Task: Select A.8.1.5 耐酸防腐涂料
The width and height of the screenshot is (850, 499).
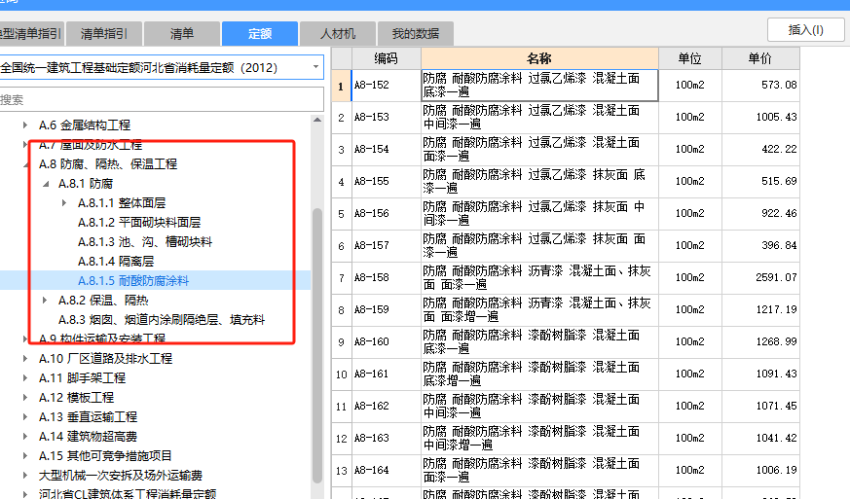Action: click(133, 281)
